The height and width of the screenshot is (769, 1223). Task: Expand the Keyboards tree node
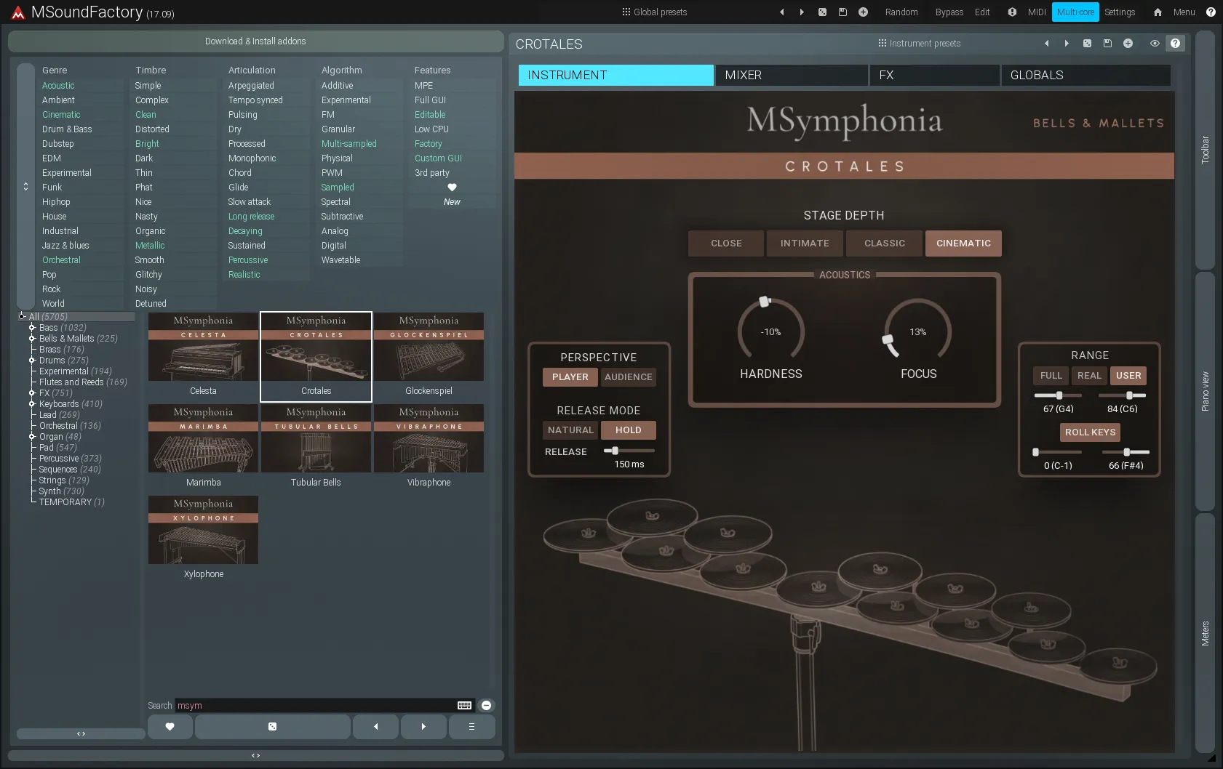tap(32, 404)
